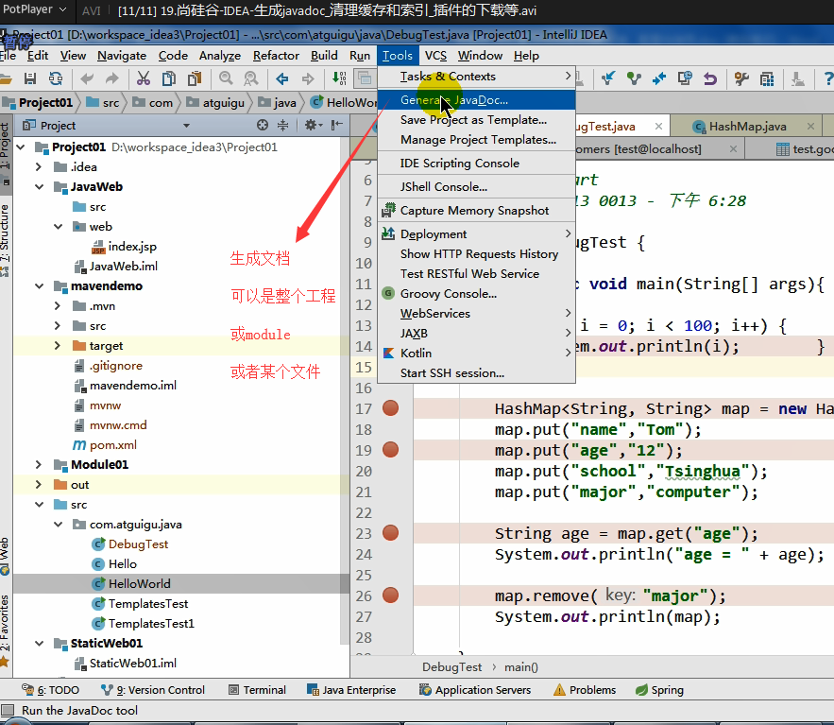Click the Find magnifier icon

(x=226, y=78)
